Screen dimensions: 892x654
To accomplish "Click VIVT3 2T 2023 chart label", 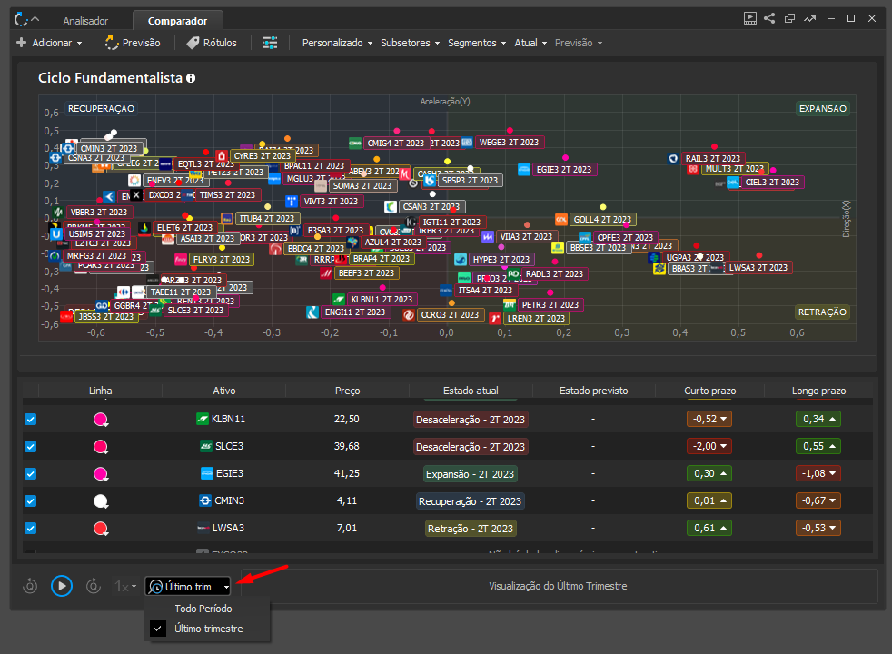I will point(331,202).
